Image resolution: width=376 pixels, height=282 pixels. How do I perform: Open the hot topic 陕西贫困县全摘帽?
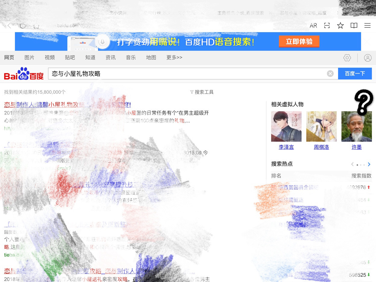tap(298, 187)
